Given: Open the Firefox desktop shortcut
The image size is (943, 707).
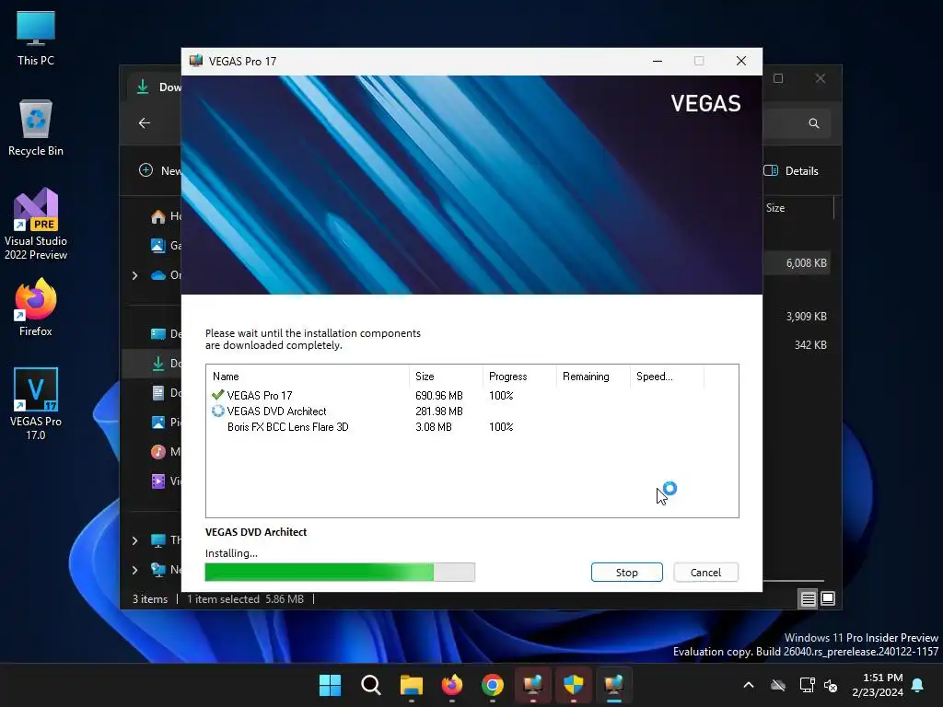Looking at the screenshot, I should 36,307.
